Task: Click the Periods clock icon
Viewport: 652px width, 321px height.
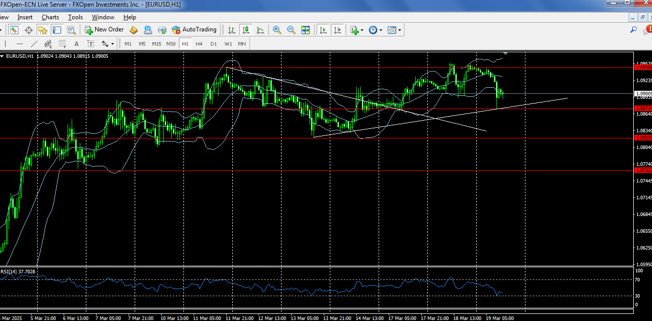Action: [x=373, y=30]
